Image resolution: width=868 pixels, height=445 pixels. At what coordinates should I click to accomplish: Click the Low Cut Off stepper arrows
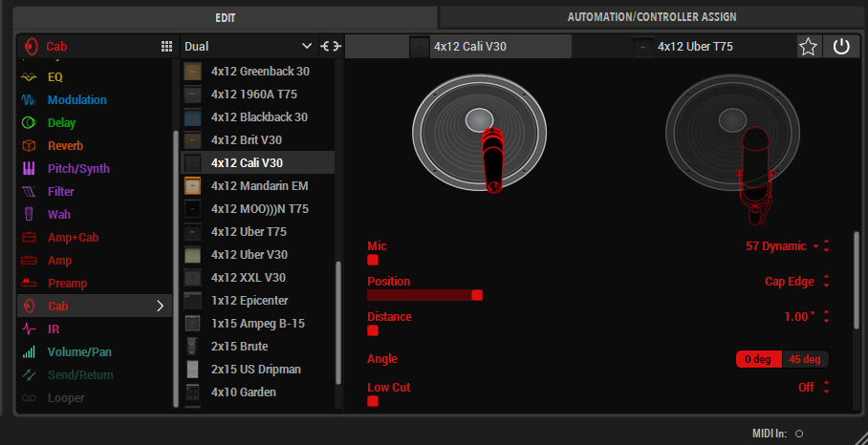point(827,388)
